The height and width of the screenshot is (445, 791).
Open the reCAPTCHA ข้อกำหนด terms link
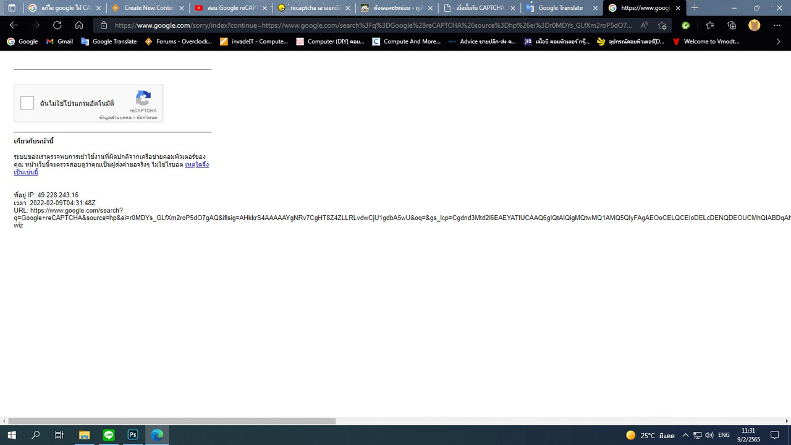[147, 117]
